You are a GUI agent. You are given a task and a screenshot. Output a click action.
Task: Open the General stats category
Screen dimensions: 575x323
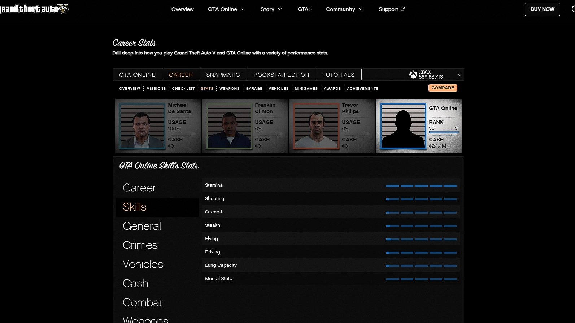142,226
